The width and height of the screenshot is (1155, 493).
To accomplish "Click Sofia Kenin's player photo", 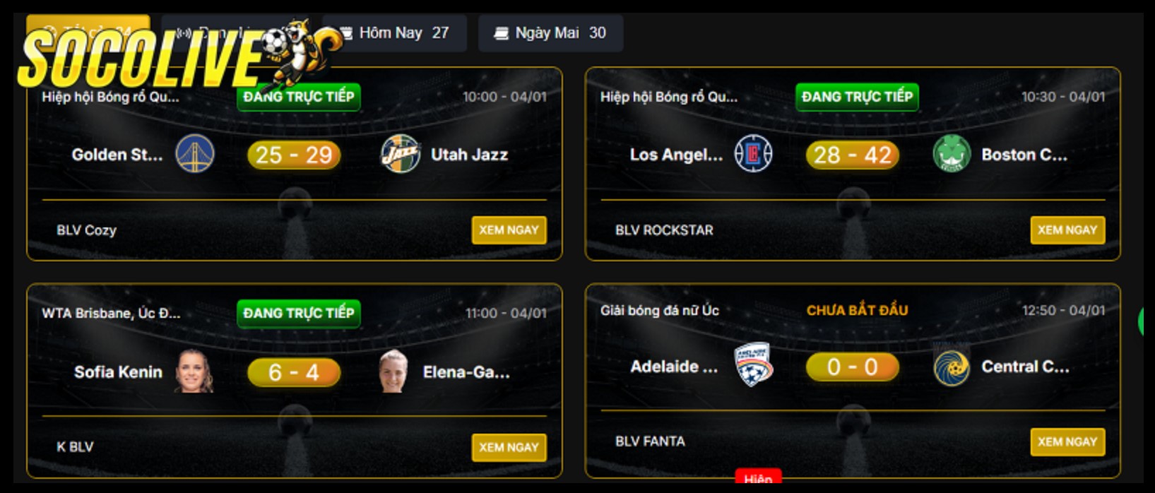I will coord(194,371).
